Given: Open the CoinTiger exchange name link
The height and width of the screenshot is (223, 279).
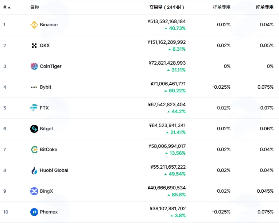Looking at the screenshot, I should [51, 66].
